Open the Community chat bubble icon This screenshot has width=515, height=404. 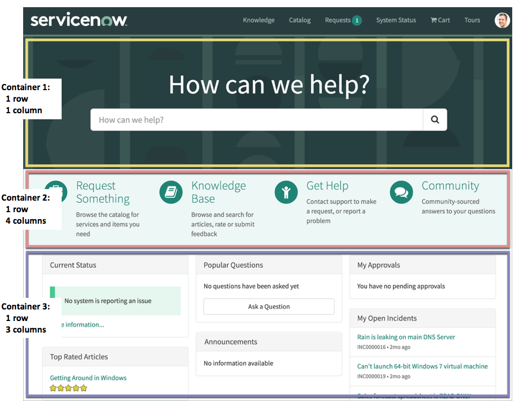401,192
